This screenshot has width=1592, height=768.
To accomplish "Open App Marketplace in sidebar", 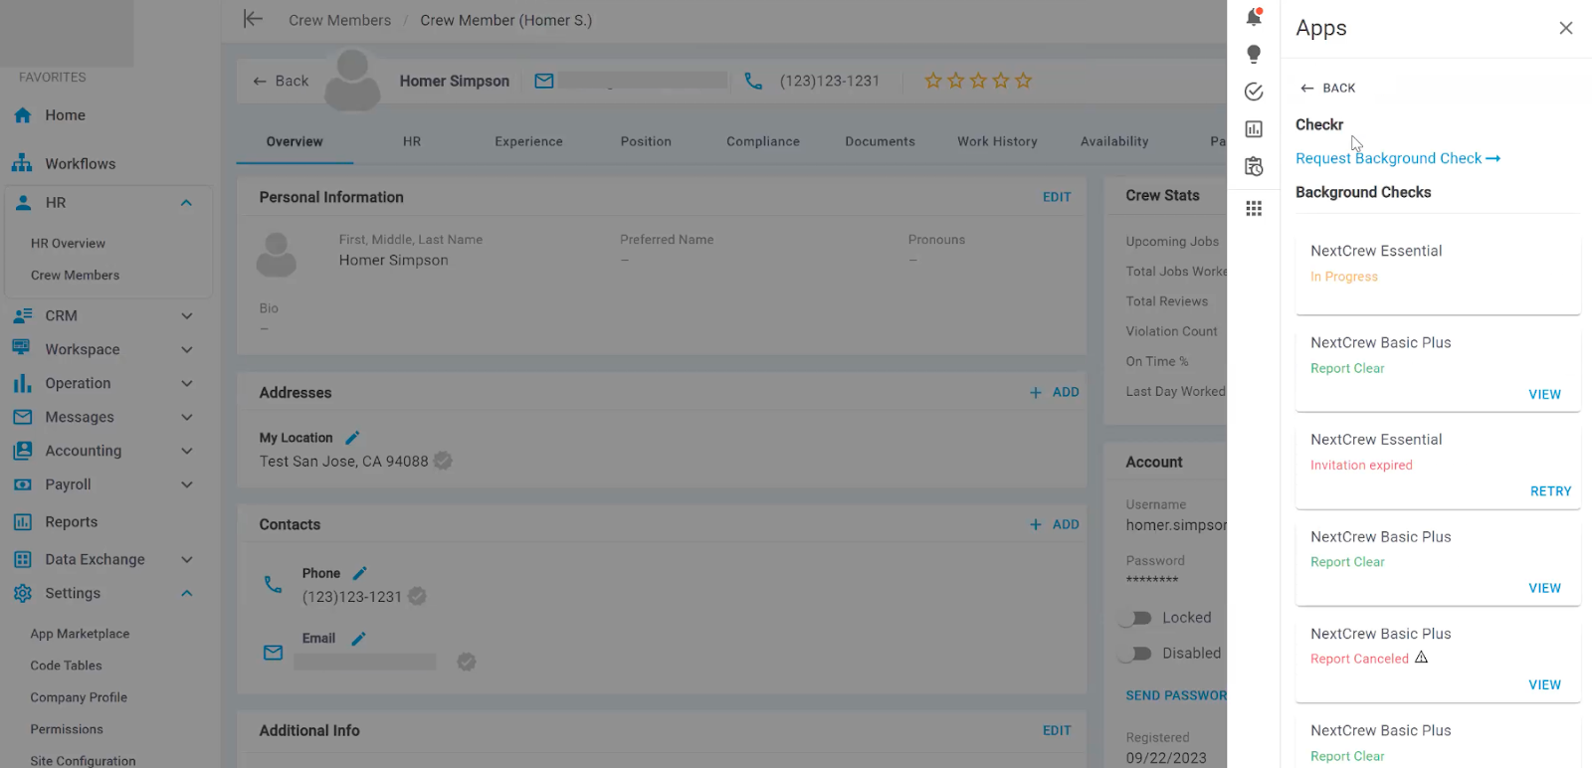I will [80, 634].
